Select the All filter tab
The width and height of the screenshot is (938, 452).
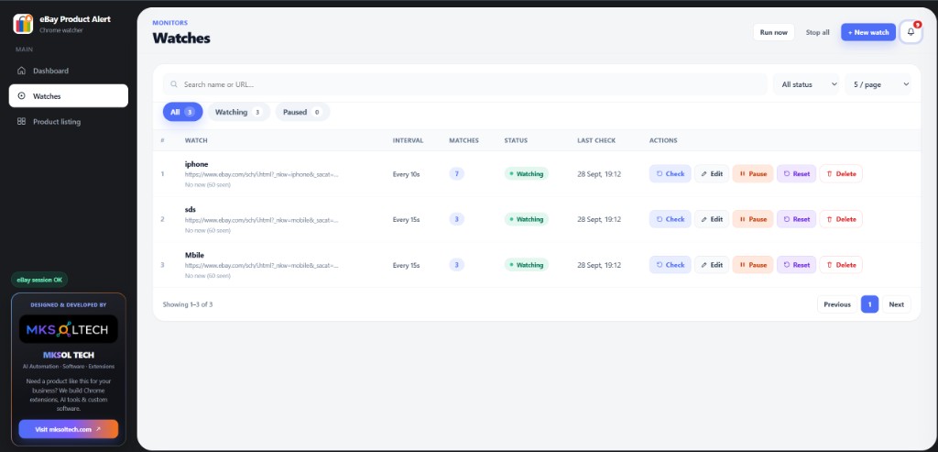(182, 112)
